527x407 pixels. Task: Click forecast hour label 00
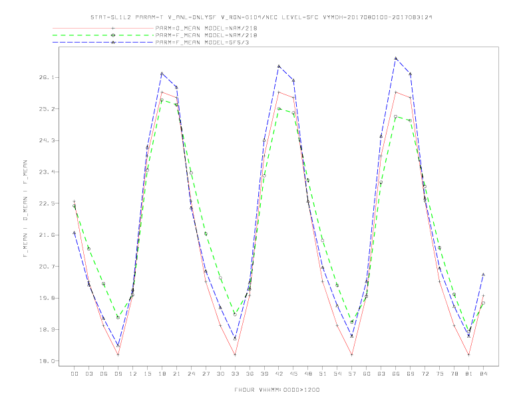click(75, 374)
